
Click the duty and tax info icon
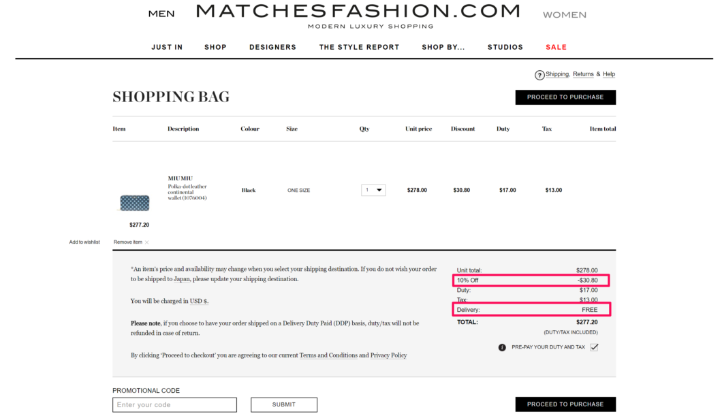pos(502,348)
